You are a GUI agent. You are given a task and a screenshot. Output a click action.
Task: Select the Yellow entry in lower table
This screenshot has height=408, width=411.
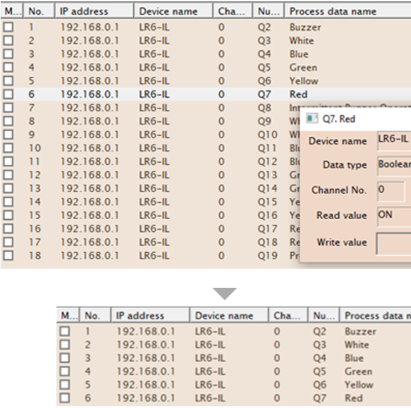pyautogui.click(x=359, y=385)
